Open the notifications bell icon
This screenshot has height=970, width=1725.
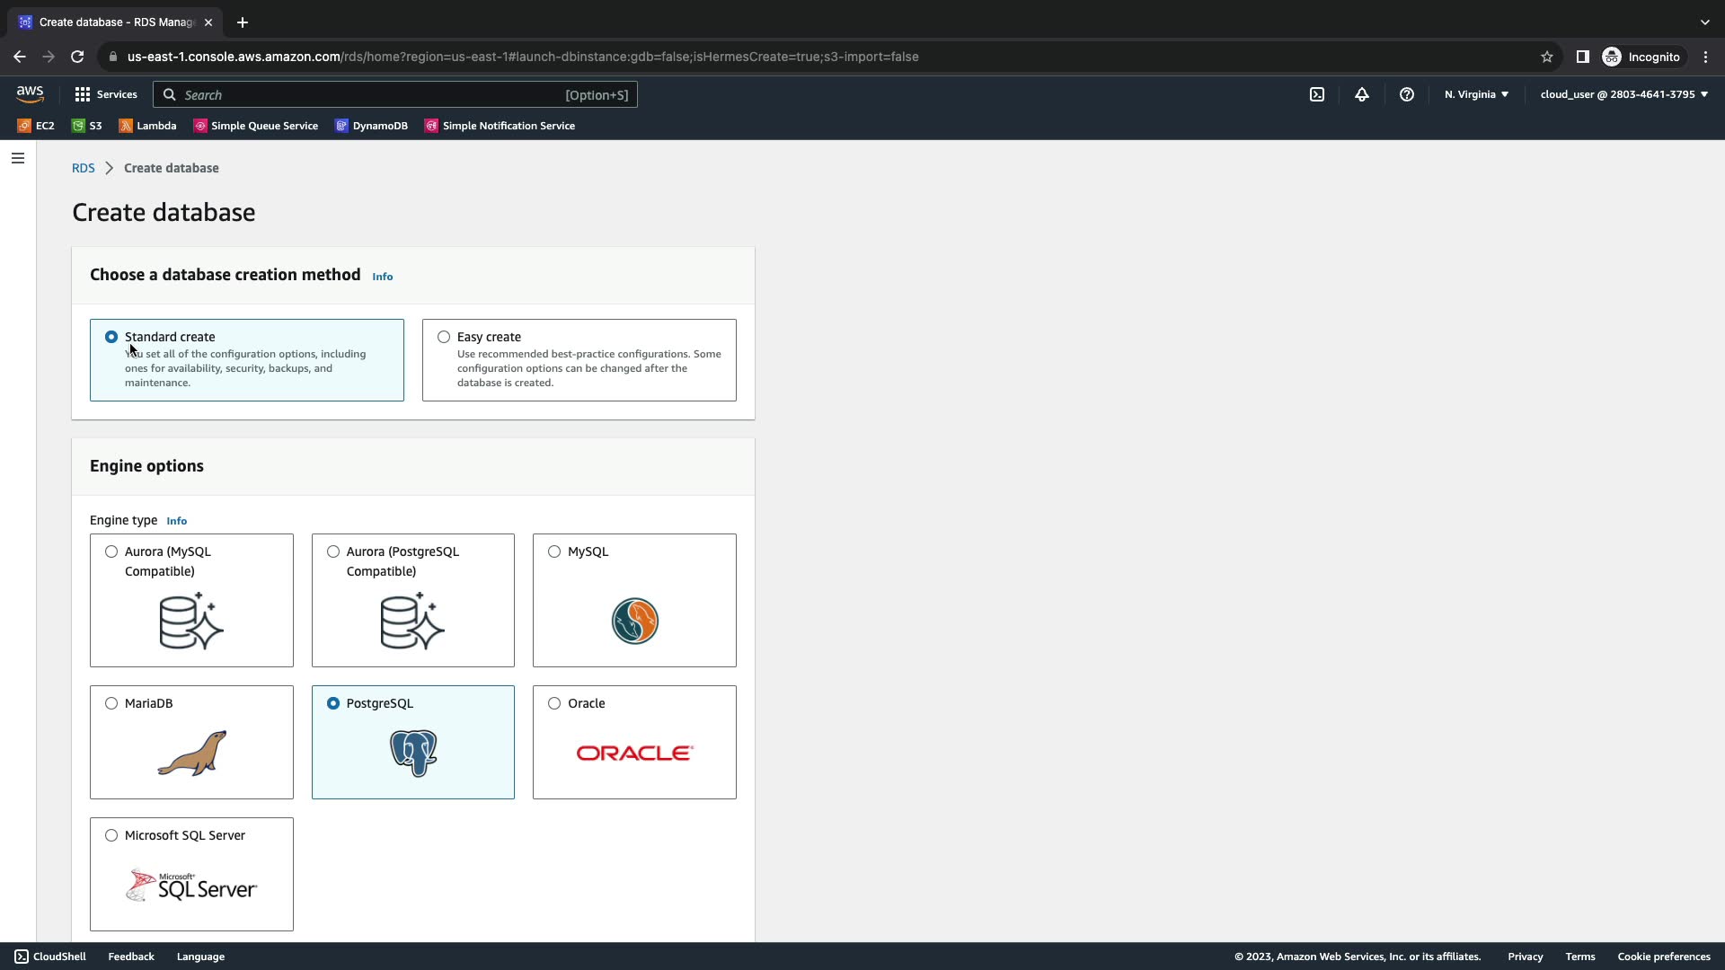pyautogui.click(x=1362, y=94)
